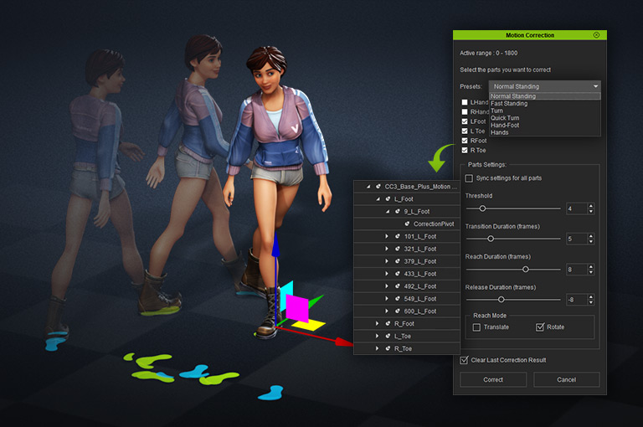Click the Cancel button

tap(567, 379)
